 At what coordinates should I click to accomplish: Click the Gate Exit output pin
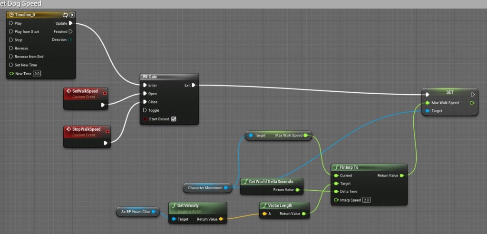tap(194, 85)
